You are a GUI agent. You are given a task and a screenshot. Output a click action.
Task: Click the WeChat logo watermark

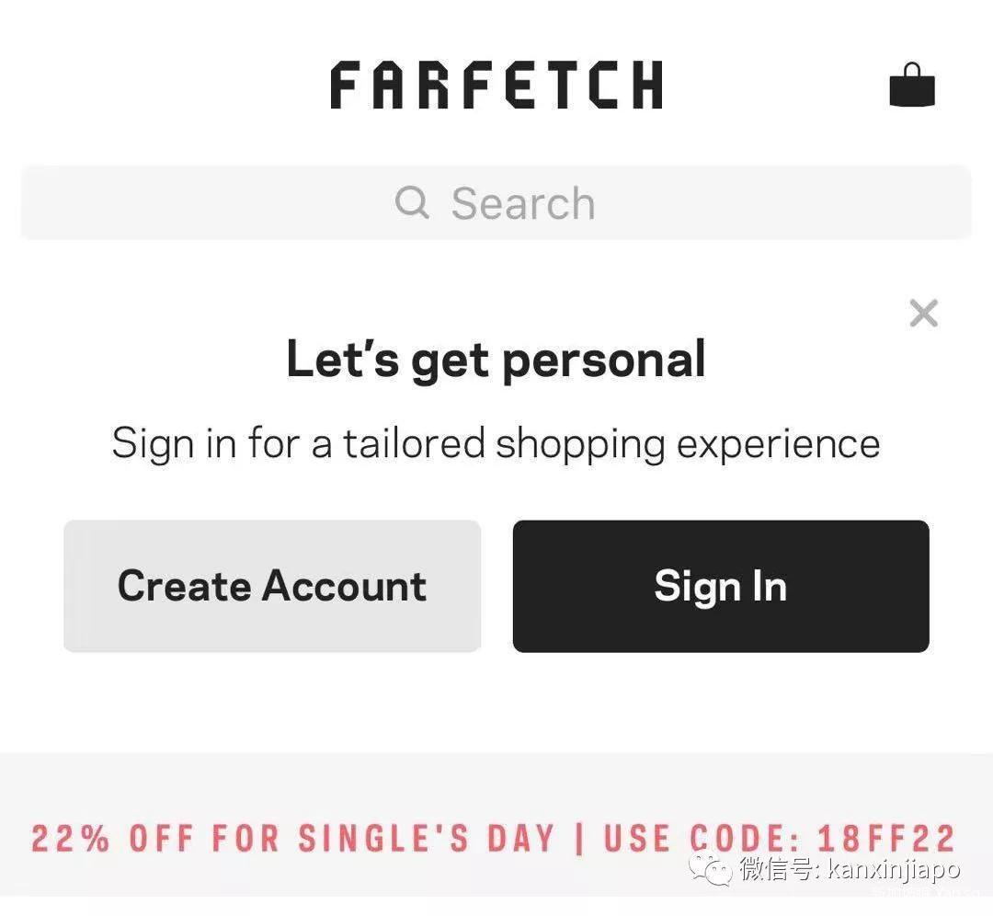point(713,869)
